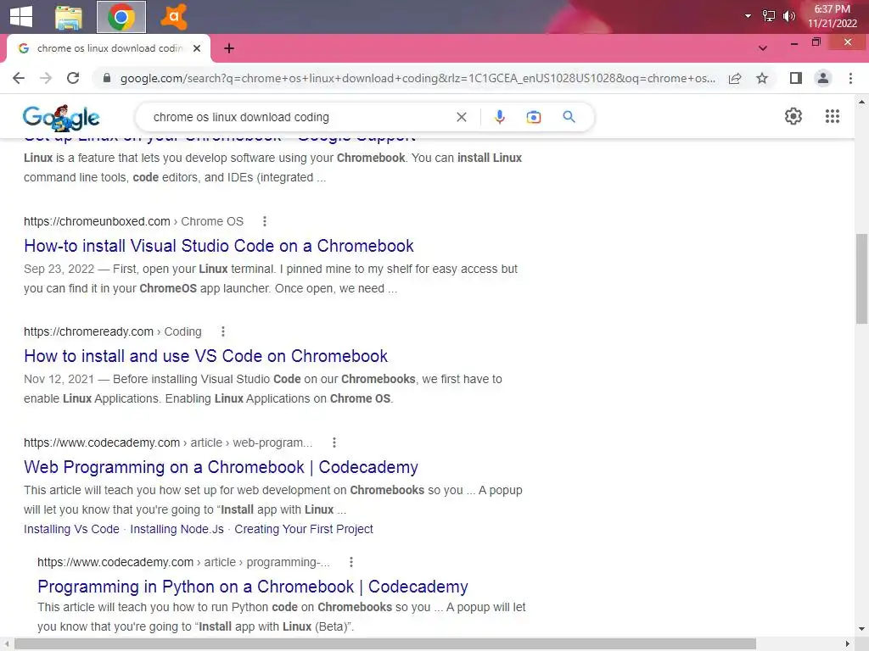
Task: Open the tab search dropdown chevron
Action: click(x=763, y=48)
